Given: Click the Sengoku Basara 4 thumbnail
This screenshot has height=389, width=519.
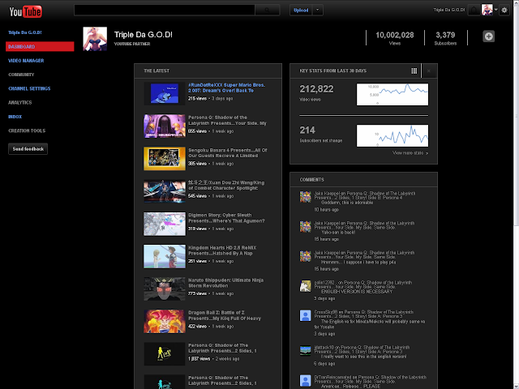Looking at the screenshot, I should (165, 159).
